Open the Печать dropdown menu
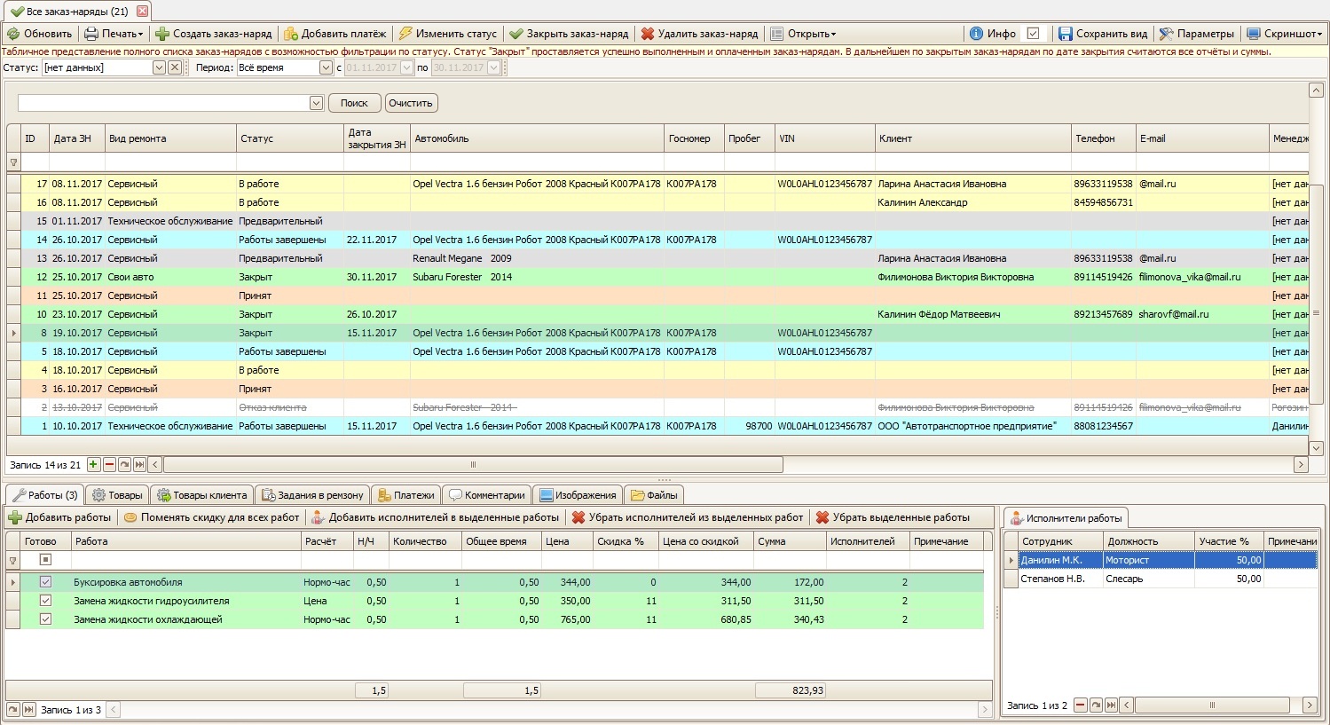Image resolution: width=1330 pixels, height=725 pixels. pos(114,34)
